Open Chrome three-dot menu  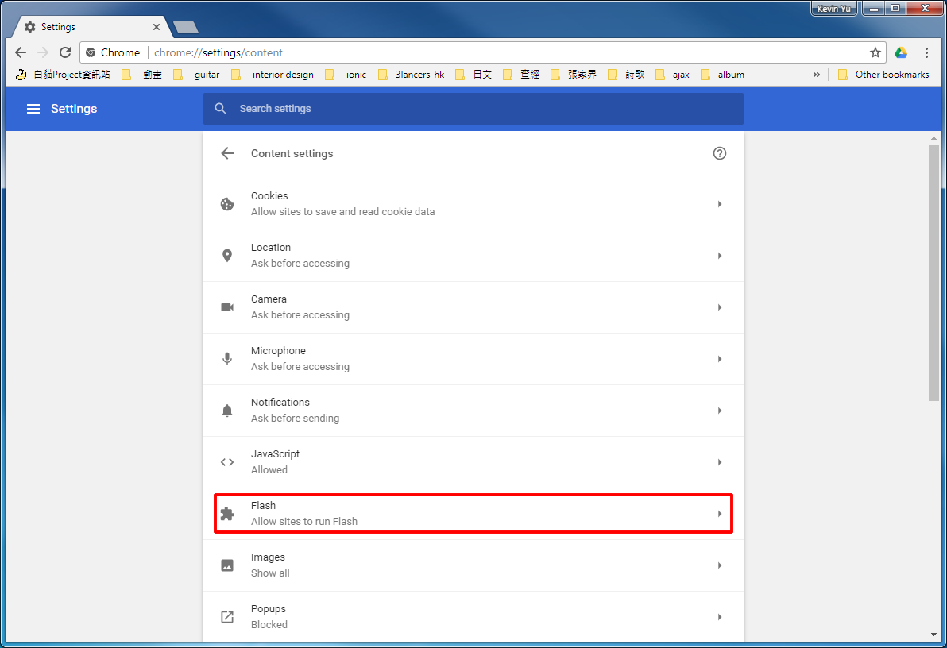click(x=926, y=52)
